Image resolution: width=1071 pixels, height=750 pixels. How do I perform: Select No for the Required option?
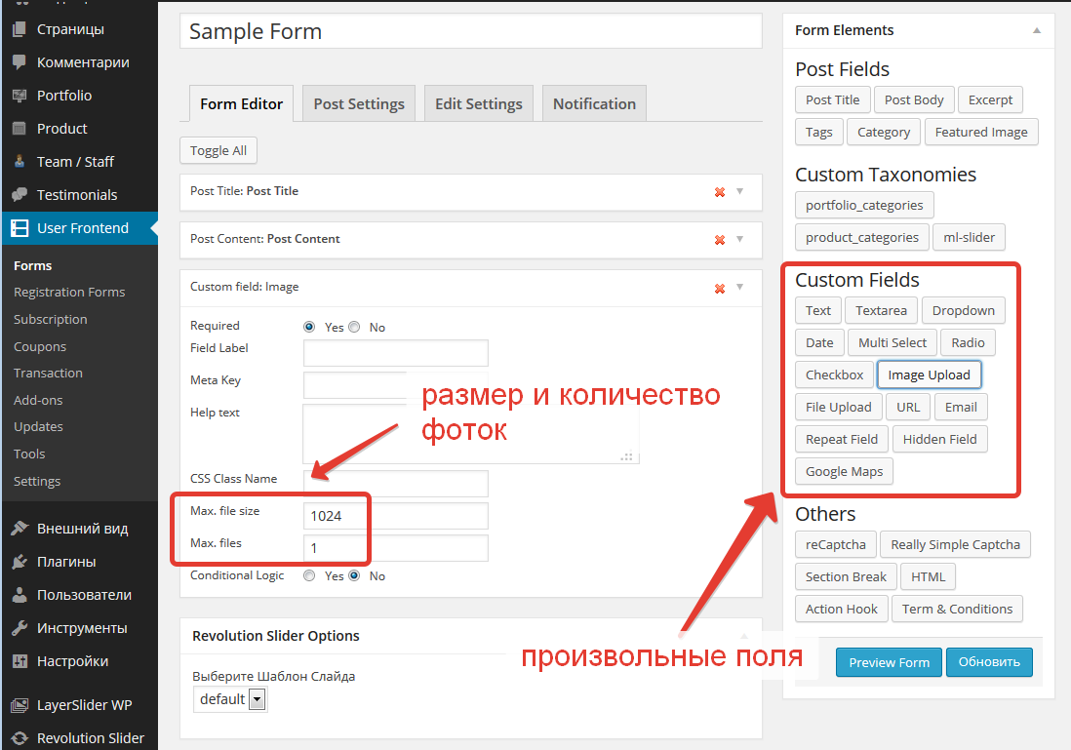(354, 326)
